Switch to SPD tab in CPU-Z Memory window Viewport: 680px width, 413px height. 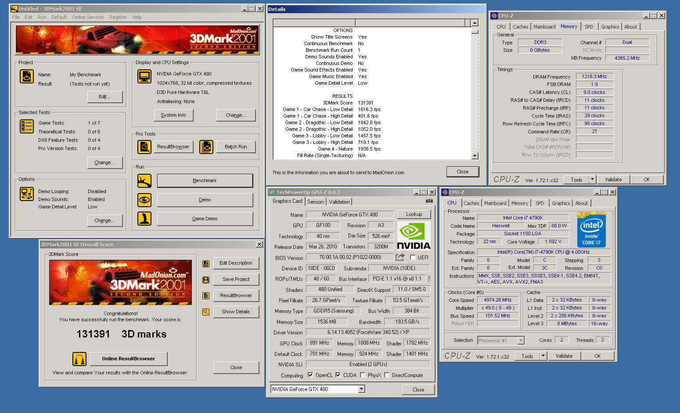point(589,27)
